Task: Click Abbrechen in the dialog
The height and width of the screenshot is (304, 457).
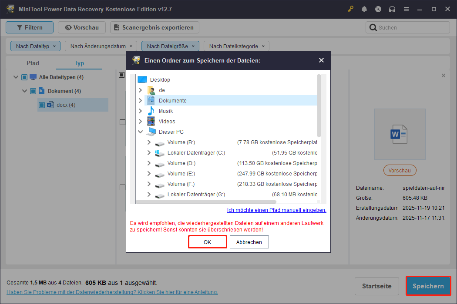Action: click(x=249, y=242)
